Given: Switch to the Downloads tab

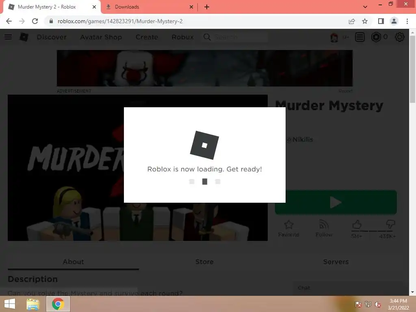Looking at the screenshot, I should tap(149, 7).
